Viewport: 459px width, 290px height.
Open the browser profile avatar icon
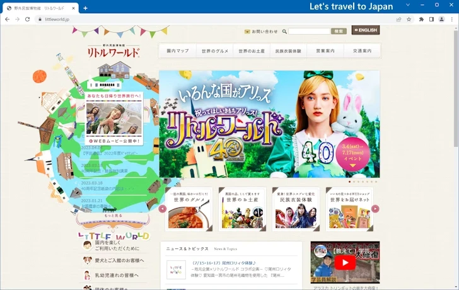[441, 20]
